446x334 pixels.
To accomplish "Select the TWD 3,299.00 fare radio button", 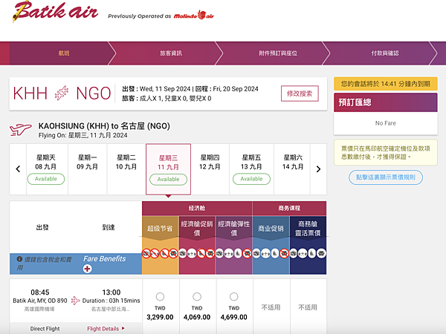I will point(160,297).
